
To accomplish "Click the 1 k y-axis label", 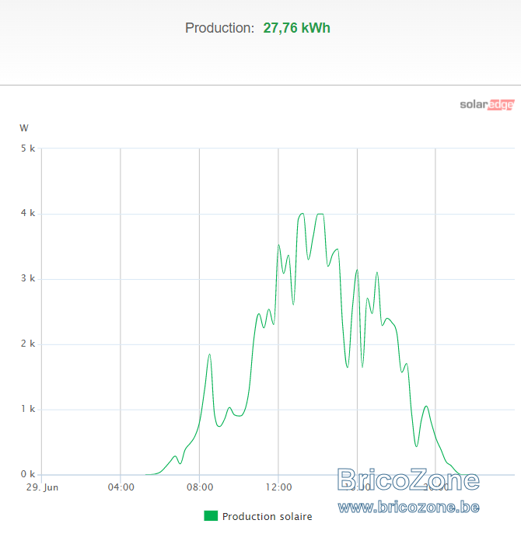I will coord(28,409).
